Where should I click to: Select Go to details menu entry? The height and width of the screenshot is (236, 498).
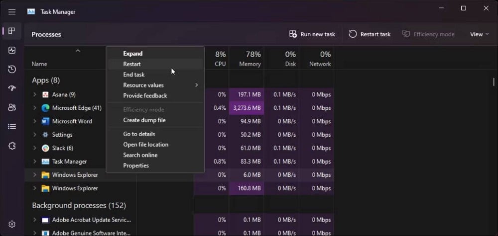pos(139,134)
